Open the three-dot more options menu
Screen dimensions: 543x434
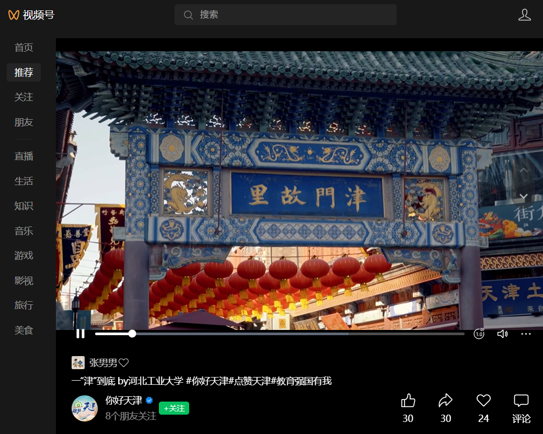click(526, 334)
